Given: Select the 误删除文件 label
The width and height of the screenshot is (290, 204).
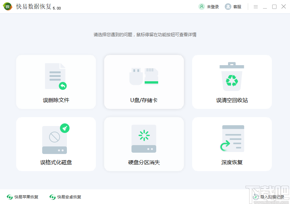Looking at the screenshot, I should (56, 100).
